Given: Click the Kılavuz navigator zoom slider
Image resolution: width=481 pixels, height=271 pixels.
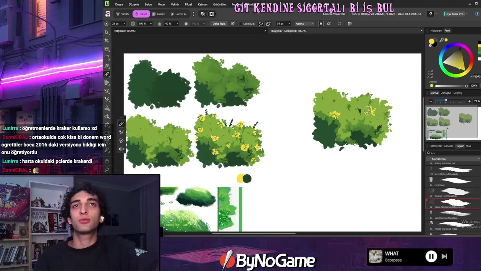Looking at the screenshot, I should [x=450, y=101].
